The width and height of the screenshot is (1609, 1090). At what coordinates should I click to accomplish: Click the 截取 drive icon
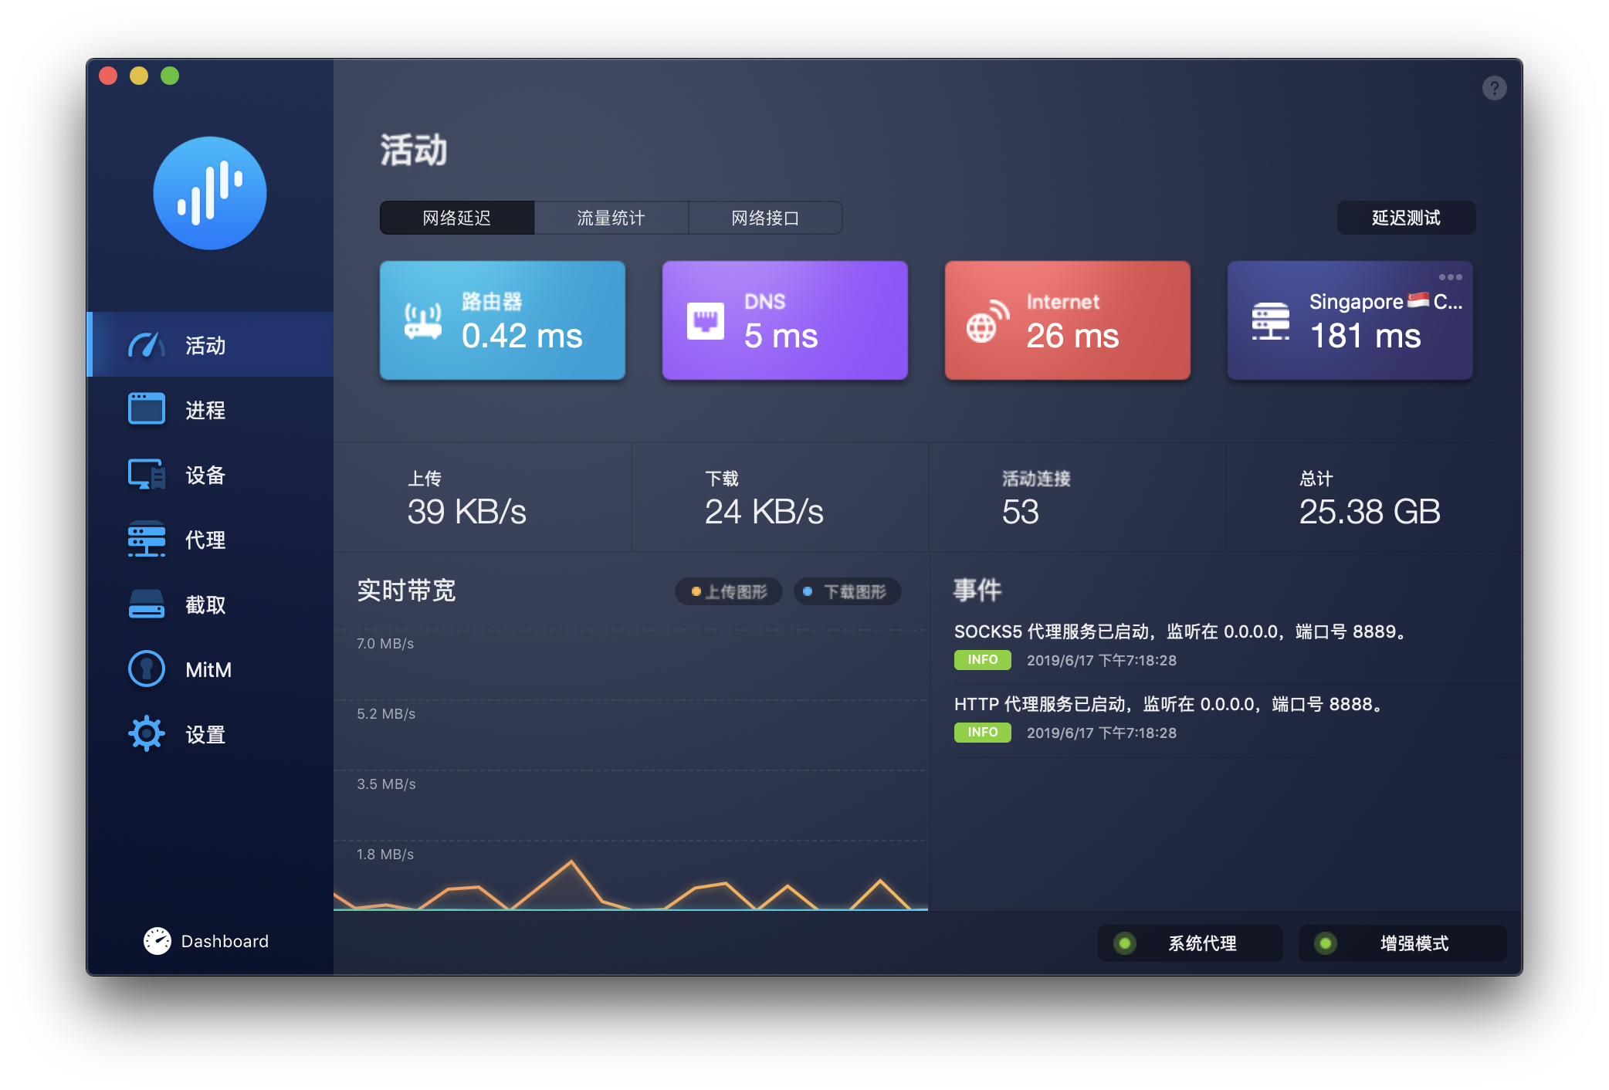(x=147, y=604)
